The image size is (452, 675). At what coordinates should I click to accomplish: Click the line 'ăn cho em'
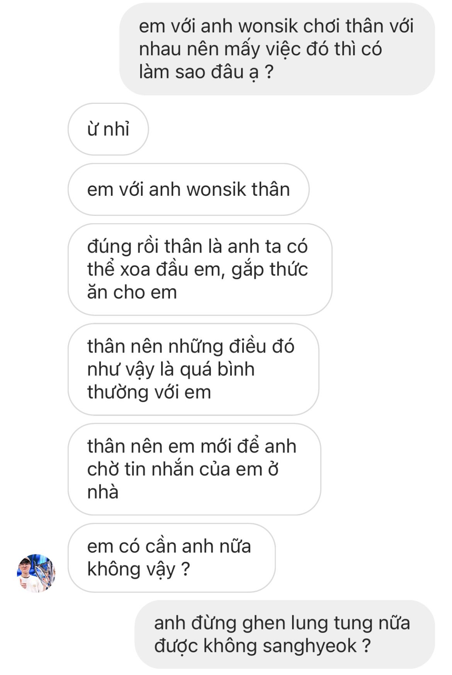132,292
